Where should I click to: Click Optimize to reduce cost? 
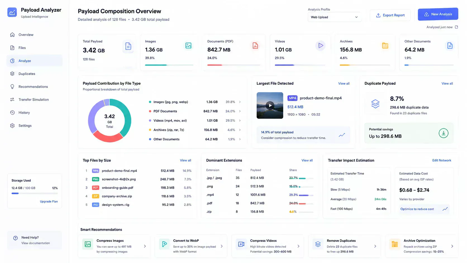(424, 209)
